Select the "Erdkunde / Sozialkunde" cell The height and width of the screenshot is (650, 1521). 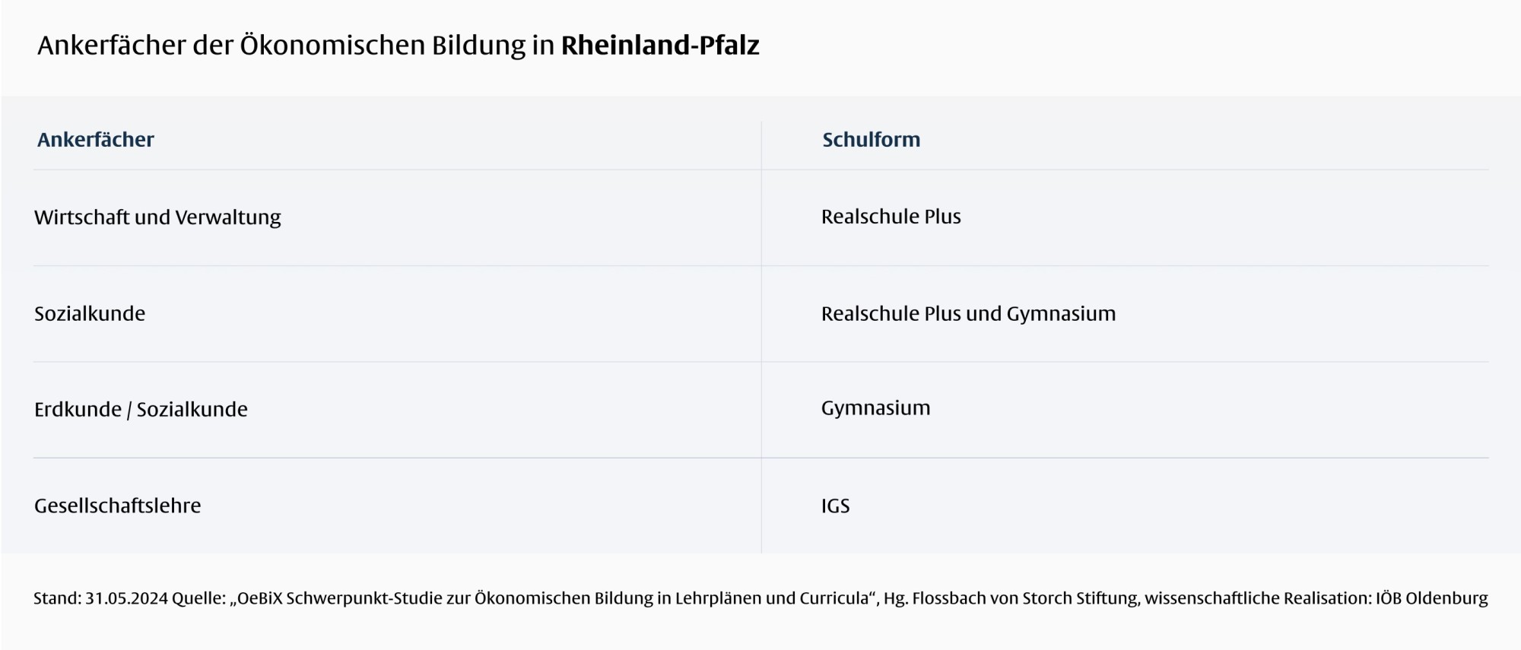141,410
